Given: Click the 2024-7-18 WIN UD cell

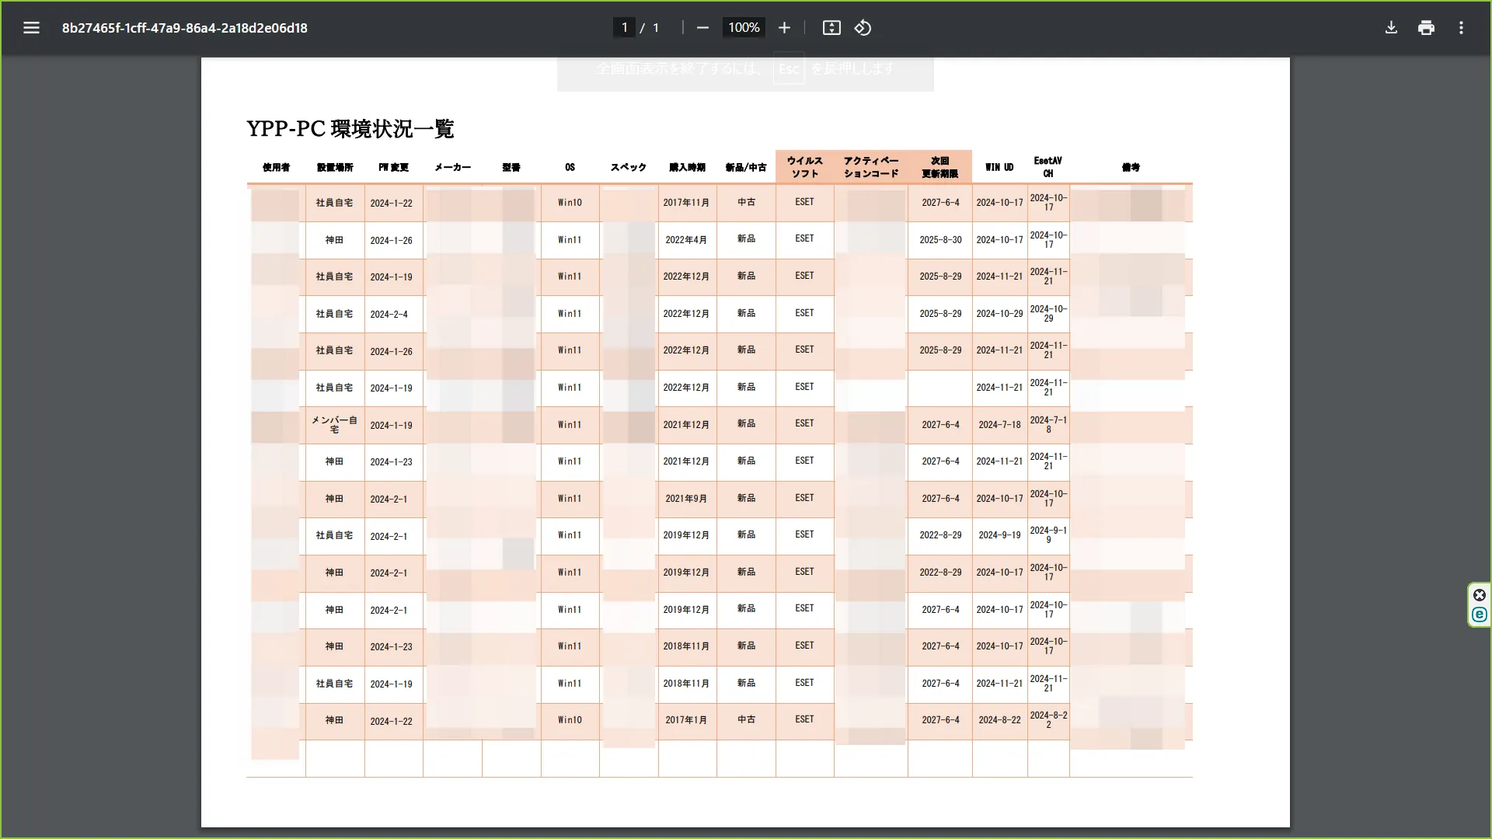Looking at the screenshot, I should pos(999,425).
